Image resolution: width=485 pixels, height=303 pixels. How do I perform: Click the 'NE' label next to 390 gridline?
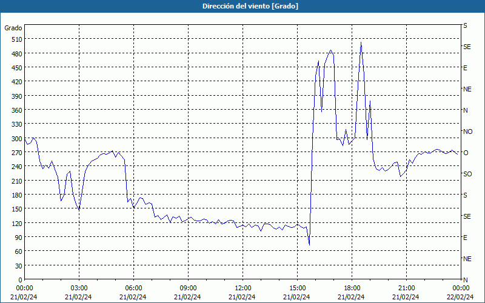[467, 89]
